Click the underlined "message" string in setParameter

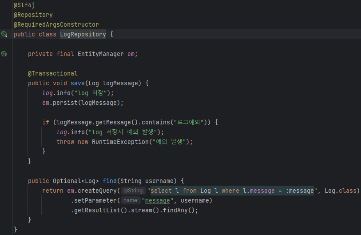coord(158,201)
